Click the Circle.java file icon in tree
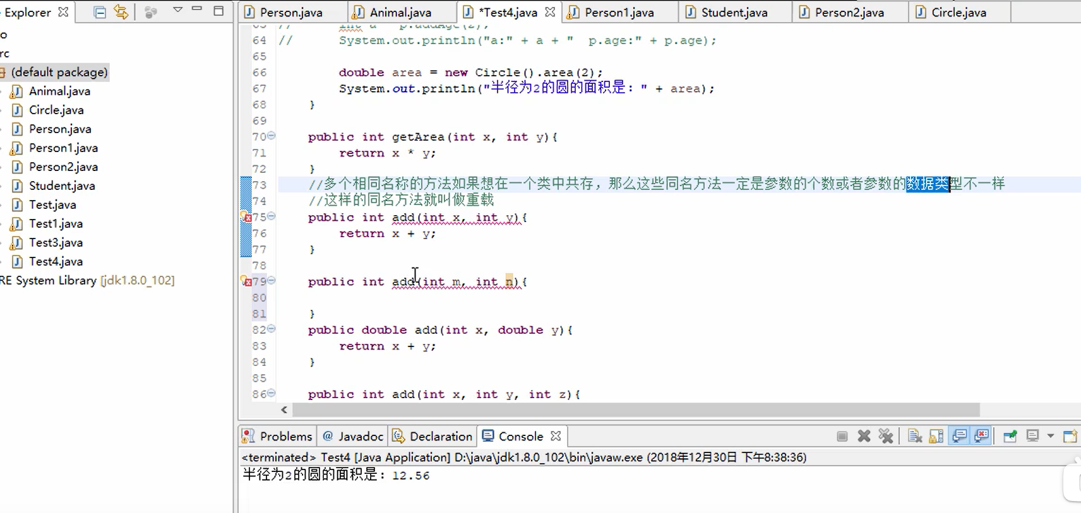This screenshot has width=1081, height=513. [17, 110]
